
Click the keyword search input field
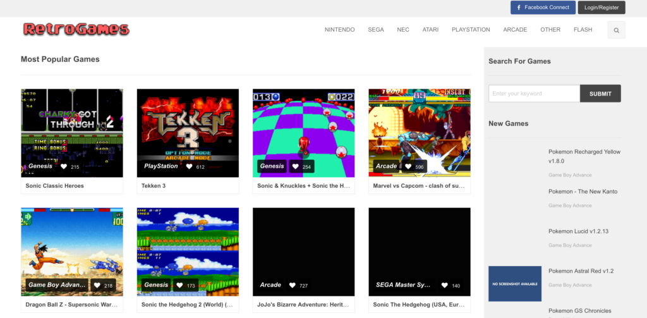pyautogui.click(x=534, y=94)
